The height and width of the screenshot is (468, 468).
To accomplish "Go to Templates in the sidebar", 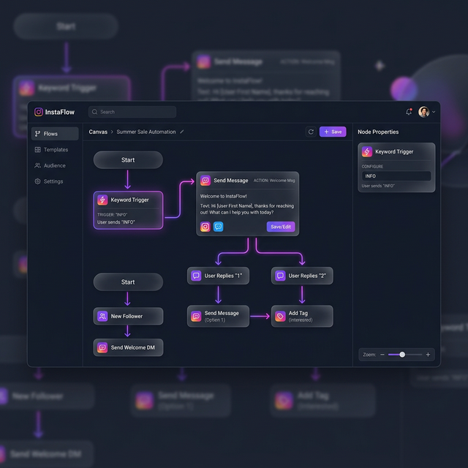I will [x=55, y=149].
